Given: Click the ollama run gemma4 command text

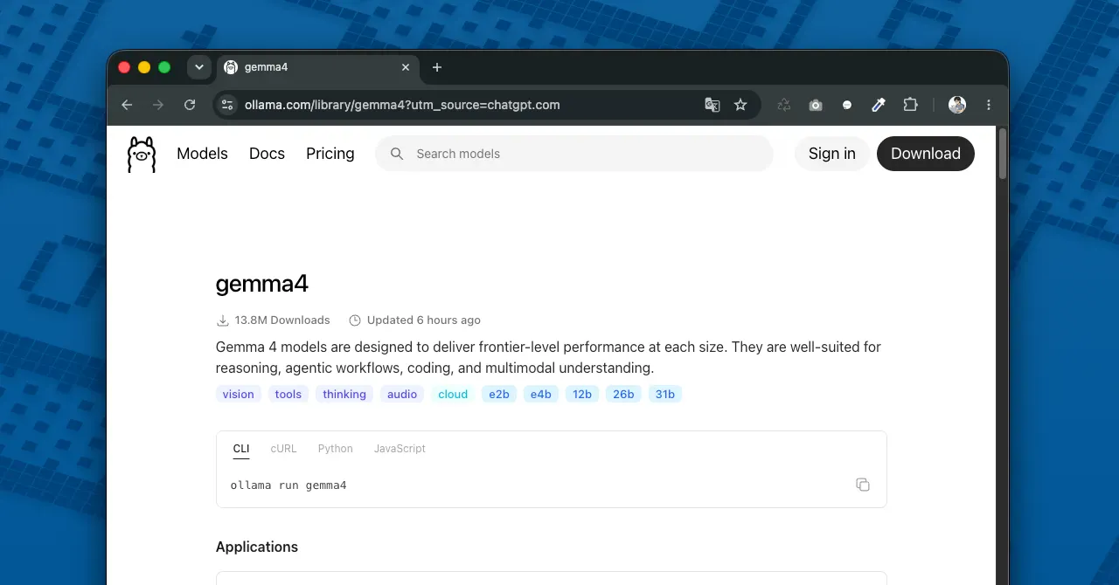Looking at the screenshot, I should (288, 485).
